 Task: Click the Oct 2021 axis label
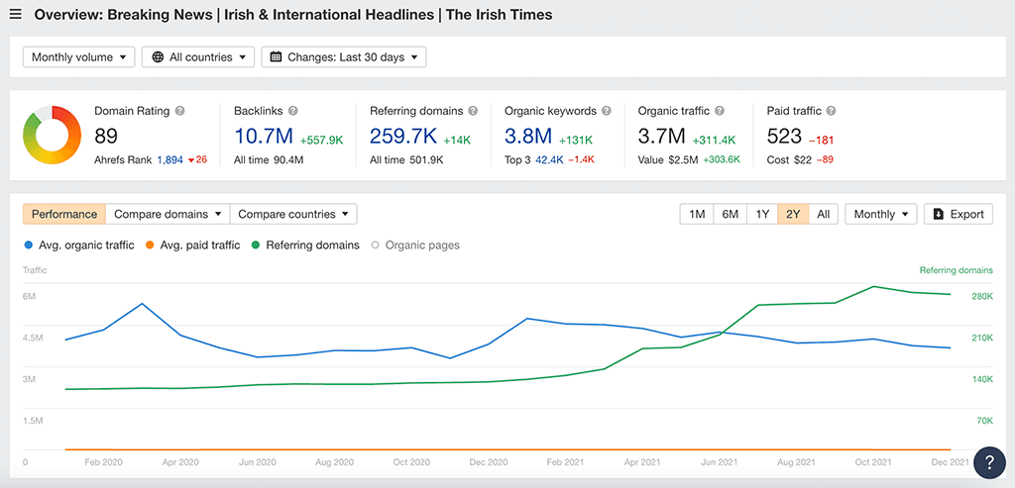pos(874,462)
